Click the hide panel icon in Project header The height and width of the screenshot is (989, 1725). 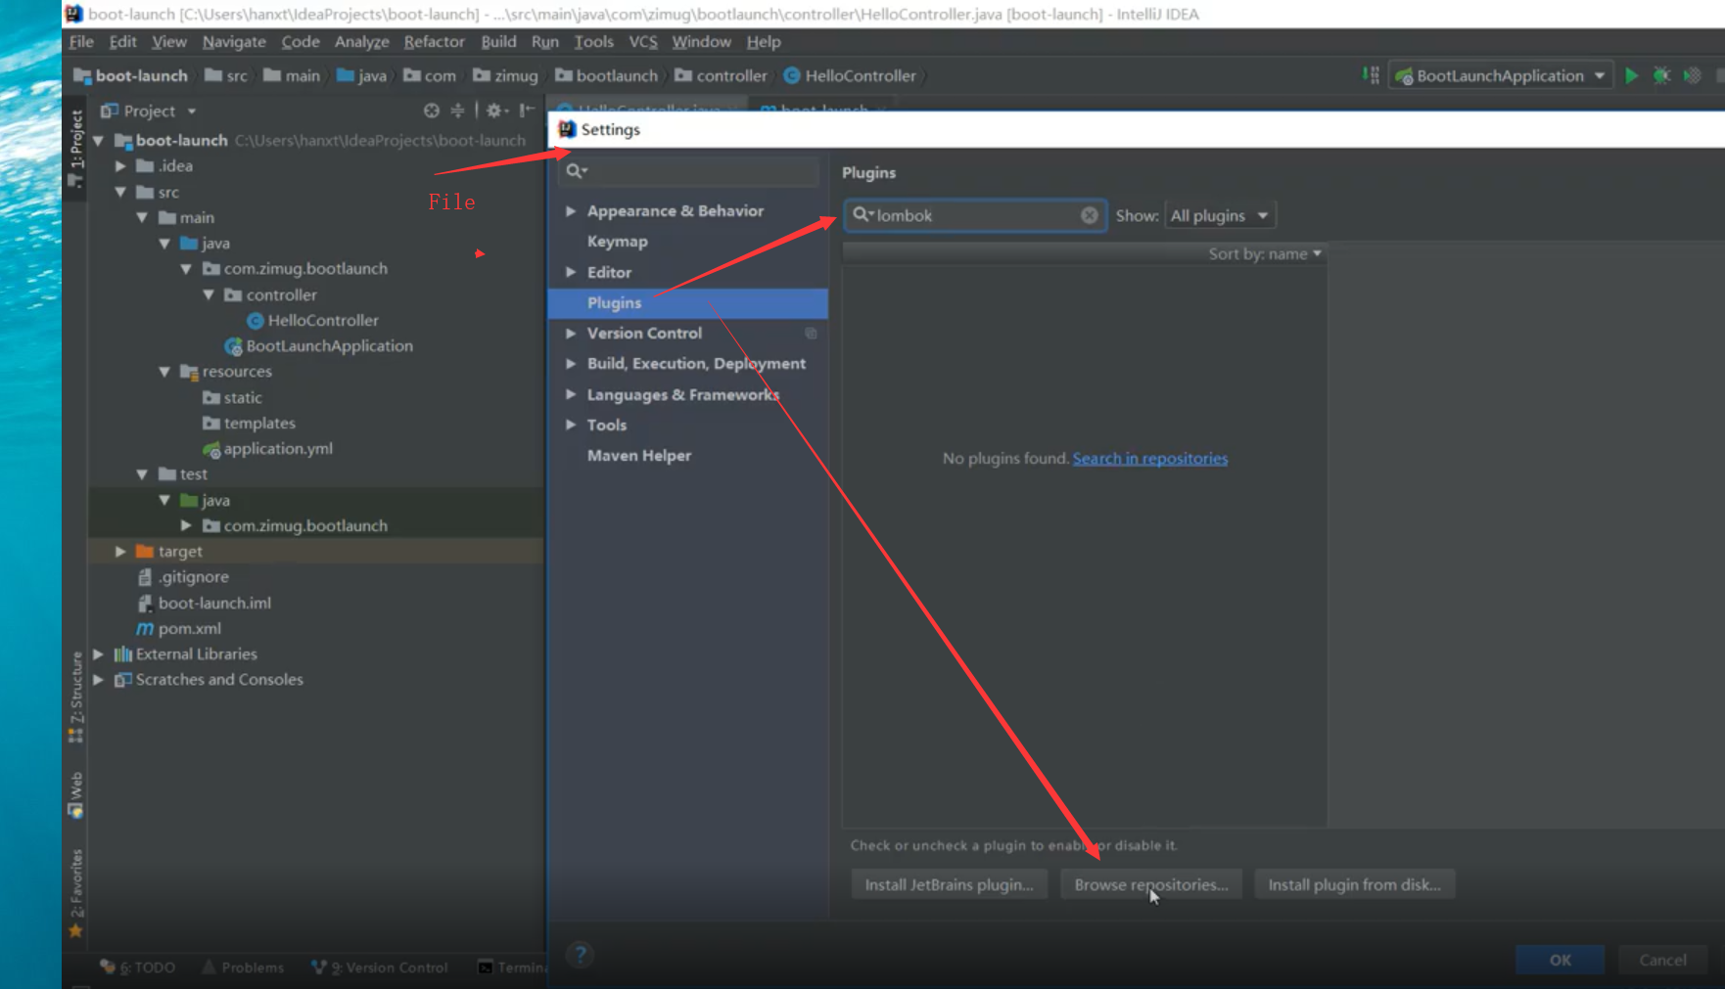pos(527,111)
